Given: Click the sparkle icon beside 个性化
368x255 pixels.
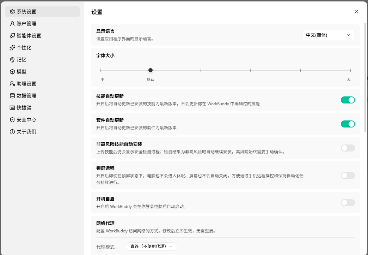Looking at the screenshot, I should (x=12, y=48).
